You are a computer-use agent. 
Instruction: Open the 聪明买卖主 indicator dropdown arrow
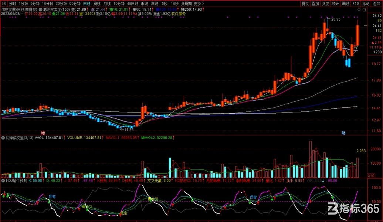point(41,10)
